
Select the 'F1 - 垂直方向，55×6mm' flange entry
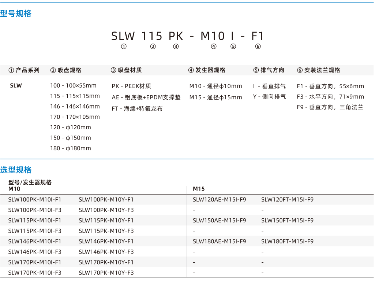[330, 86]
